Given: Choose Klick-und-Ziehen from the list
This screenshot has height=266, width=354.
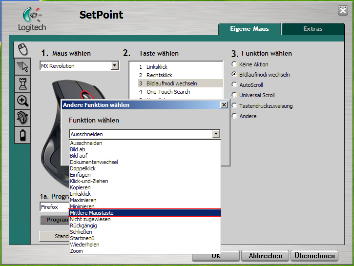Looking at the screenshot, I should 145,181.
